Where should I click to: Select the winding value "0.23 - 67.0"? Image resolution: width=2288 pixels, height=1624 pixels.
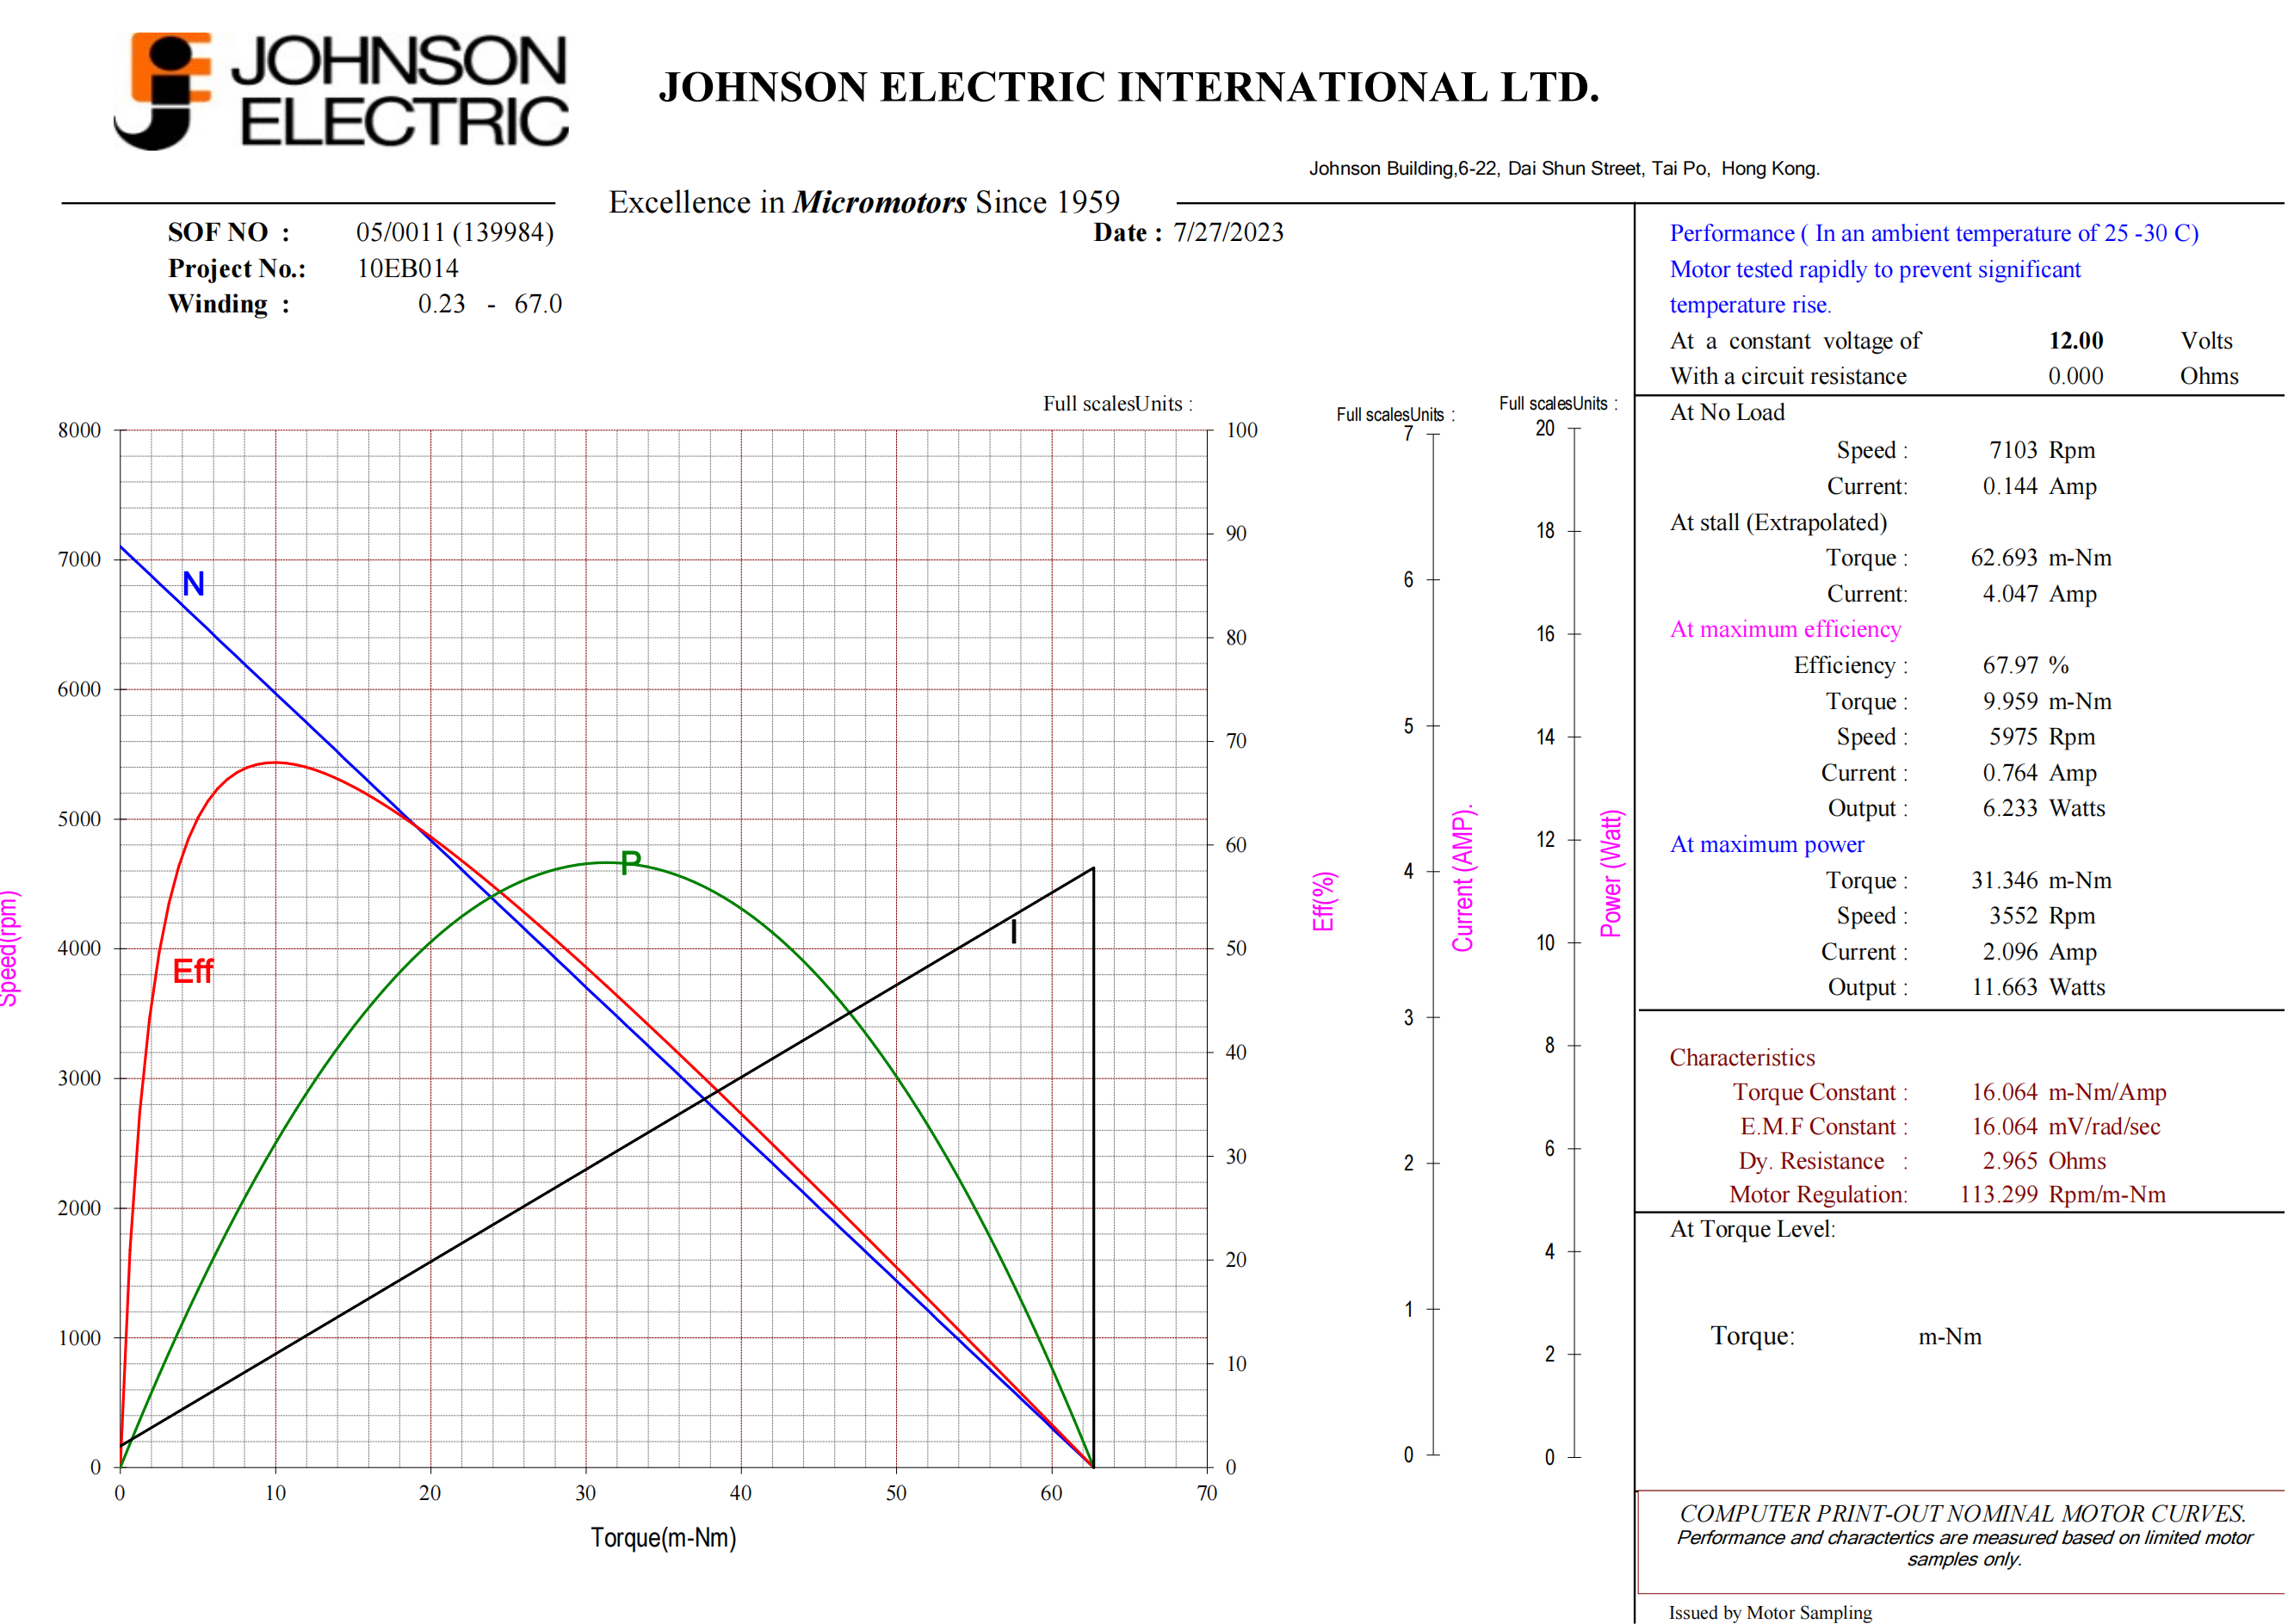pyautogui.click(x=490, y=304)
